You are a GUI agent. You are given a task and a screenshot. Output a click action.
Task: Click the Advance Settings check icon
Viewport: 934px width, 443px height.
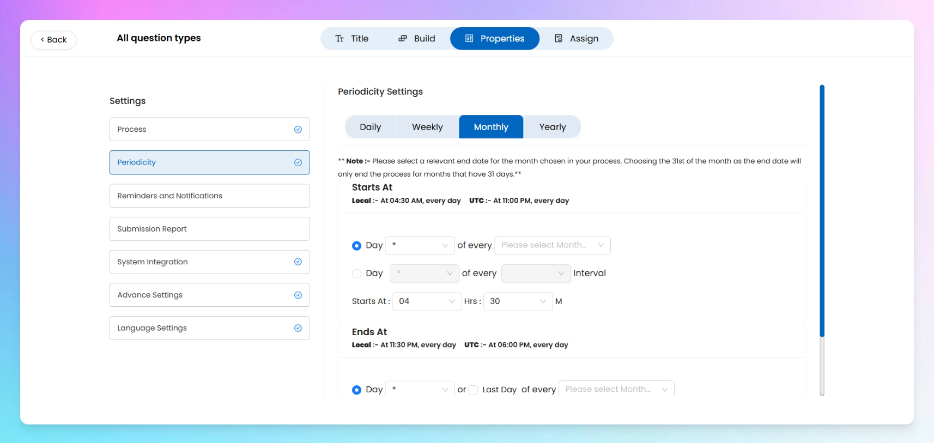[298, 295]
